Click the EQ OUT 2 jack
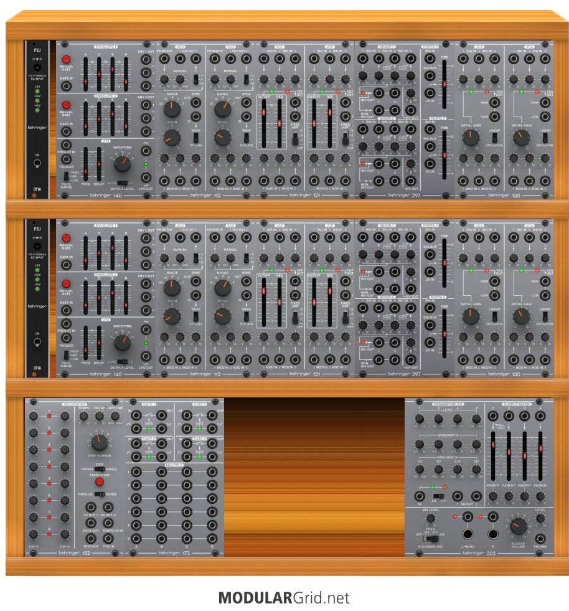Image resolution: width=569 pixels, height=611 pixels. tap(476, 496)
